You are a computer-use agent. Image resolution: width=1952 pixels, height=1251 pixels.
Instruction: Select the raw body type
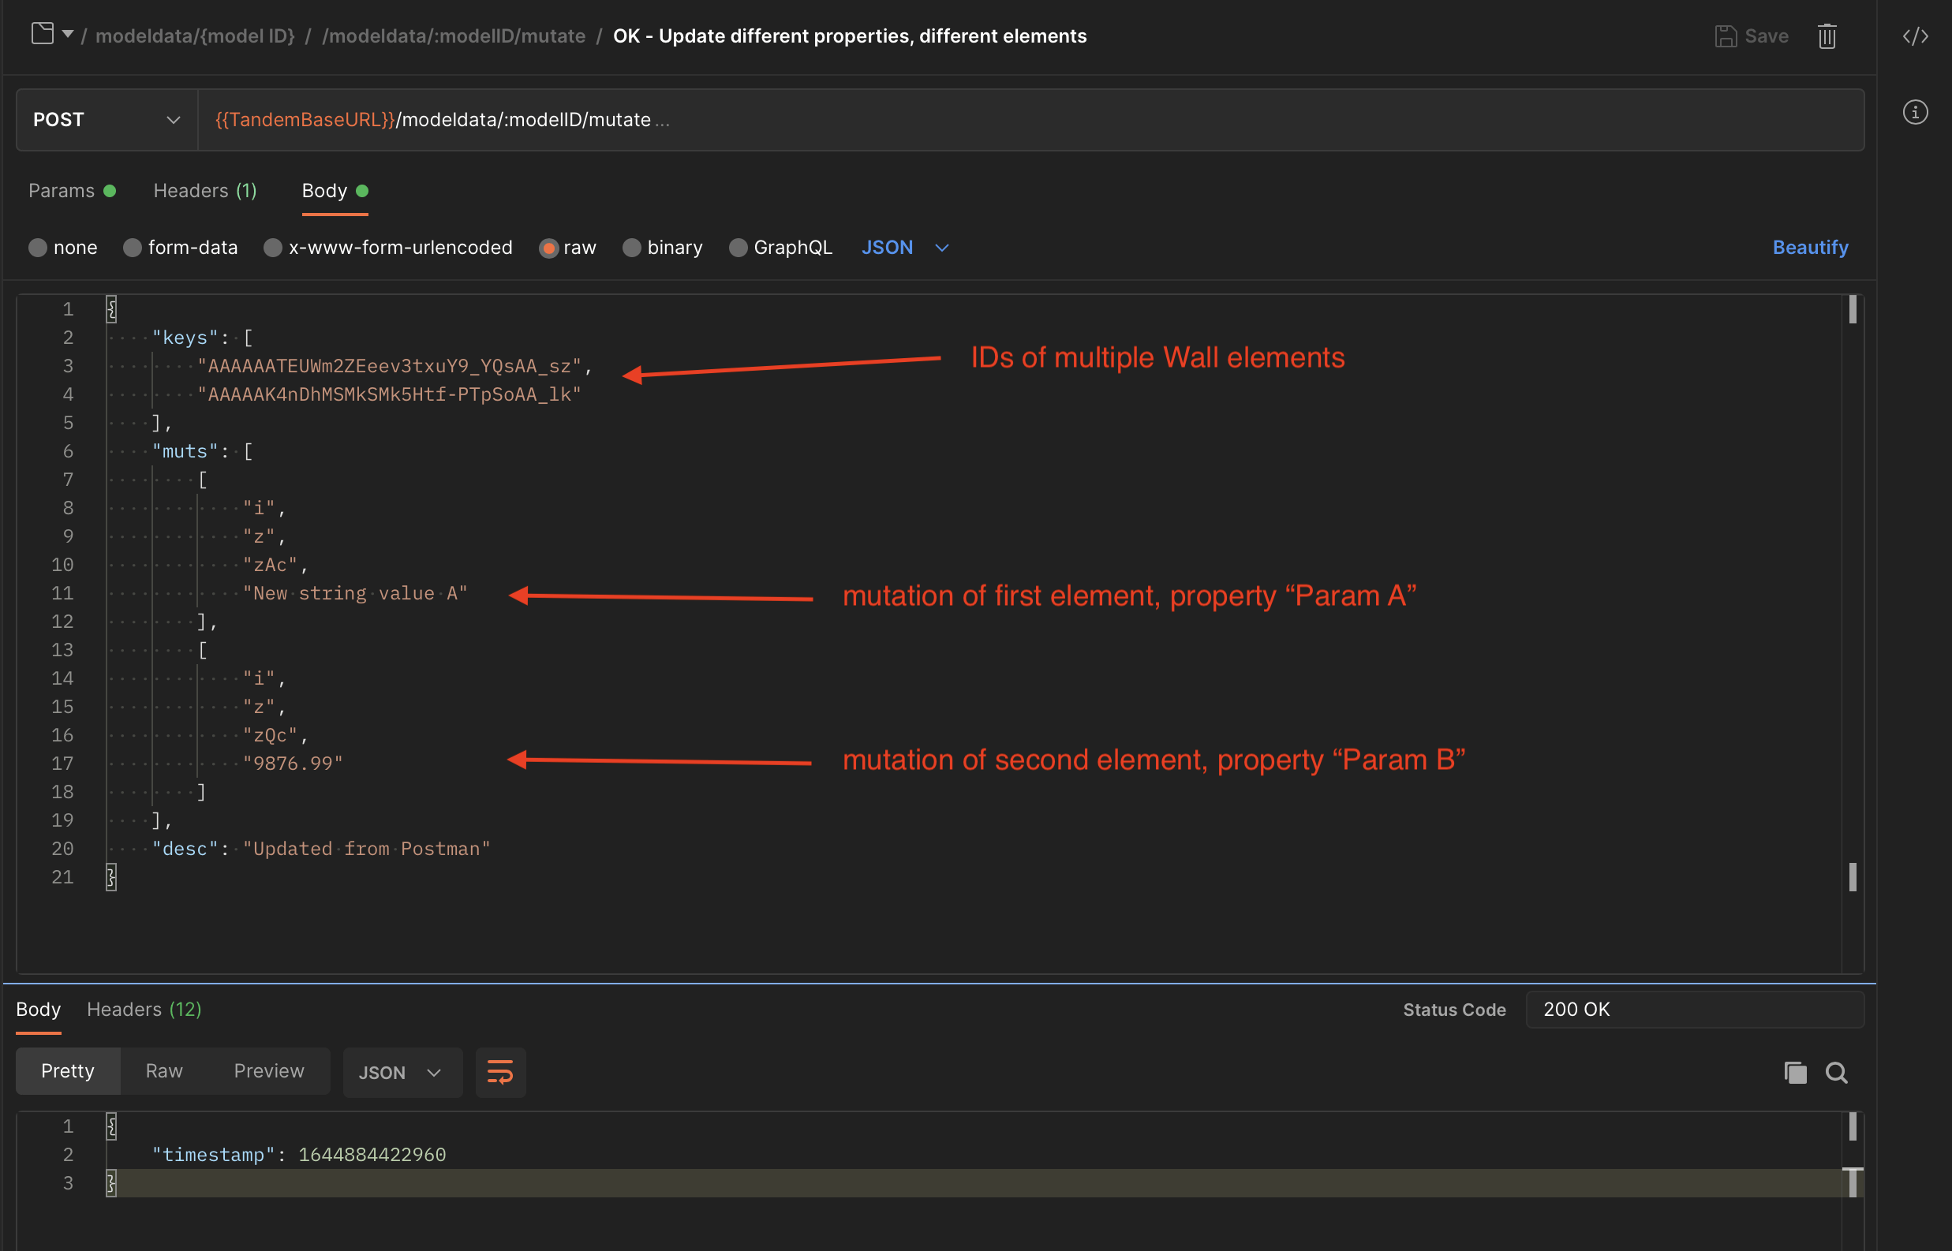tap(568, 247)
